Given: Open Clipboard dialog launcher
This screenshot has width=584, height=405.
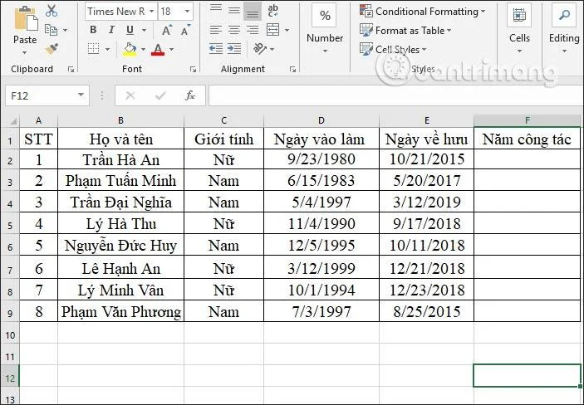Looking at the screenshot, I should click(71, 69).
